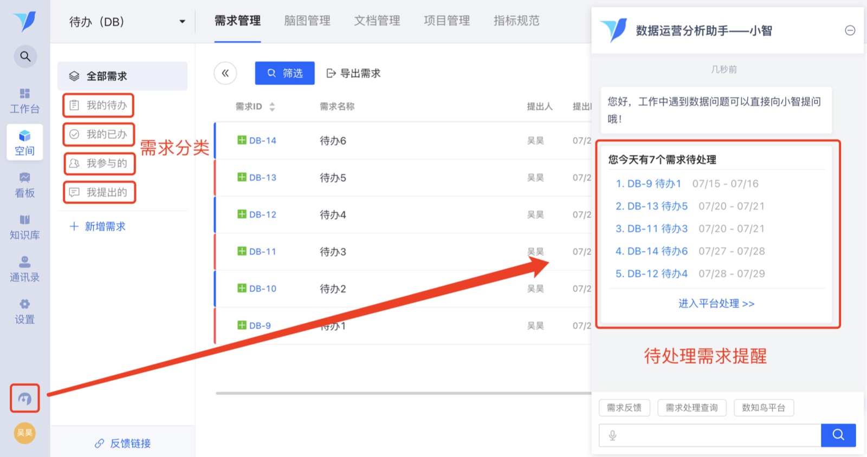
Task: Switch to the 脑图管理 tab
Action: click(307, 21)
